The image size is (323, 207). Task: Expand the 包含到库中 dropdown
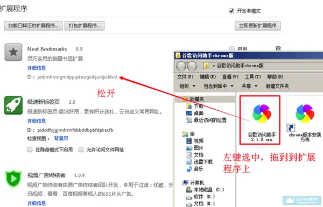coord(219,86)
